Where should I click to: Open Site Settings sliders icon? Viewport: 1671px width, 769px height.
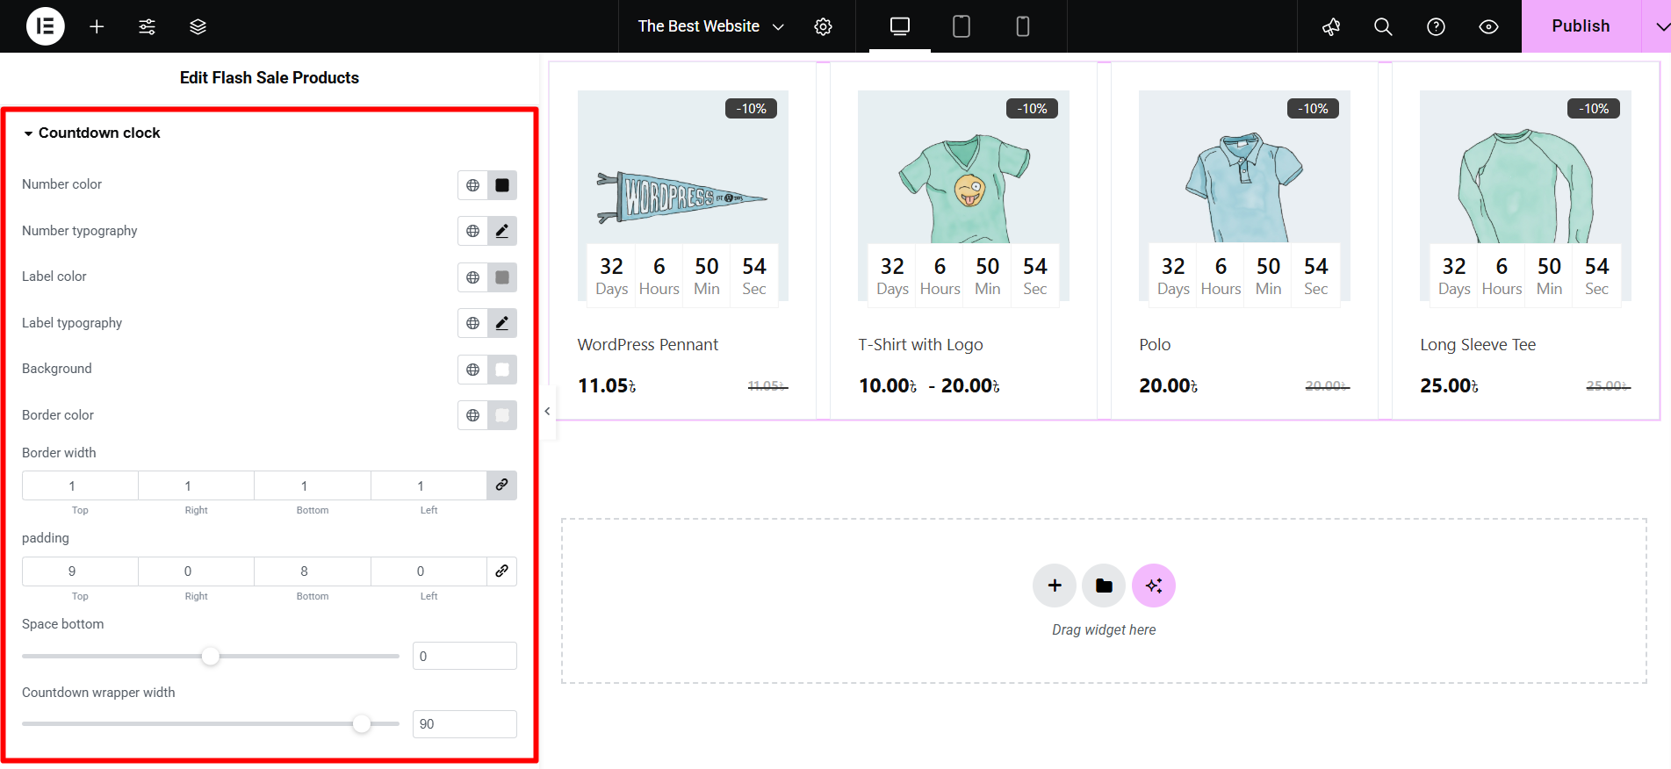pos(147,26)
